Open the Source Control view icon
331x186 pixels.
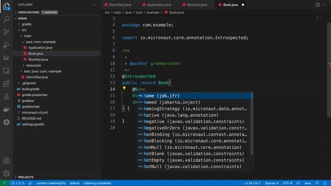[x=7, y=32]
